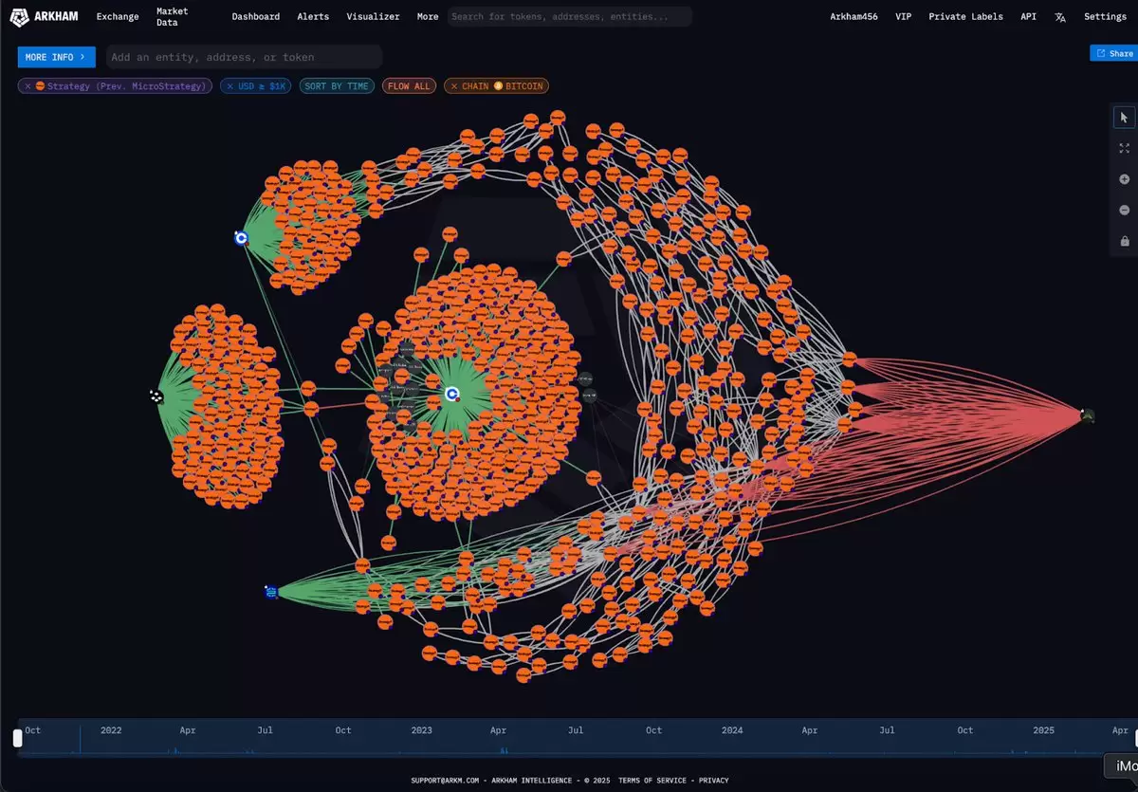Click the Share button
1138x792 pixels.
(1113, 54)
